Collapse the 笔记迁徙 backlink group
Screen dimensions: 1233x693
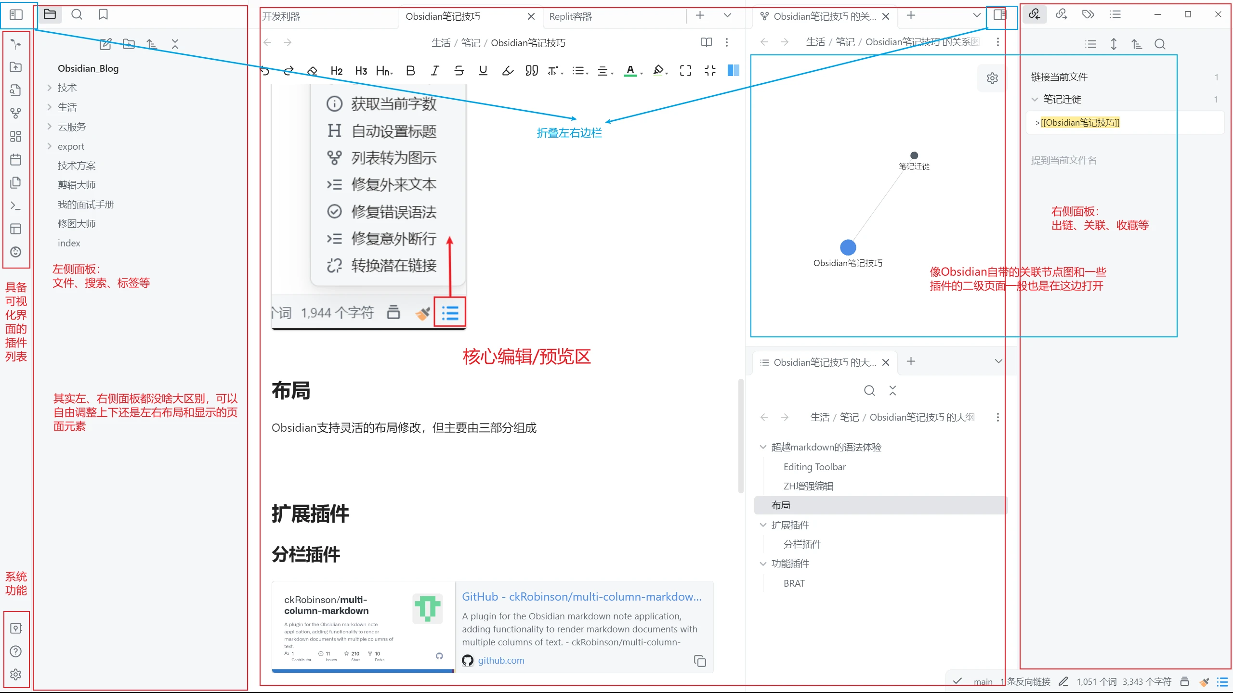tap(1035, 99)
